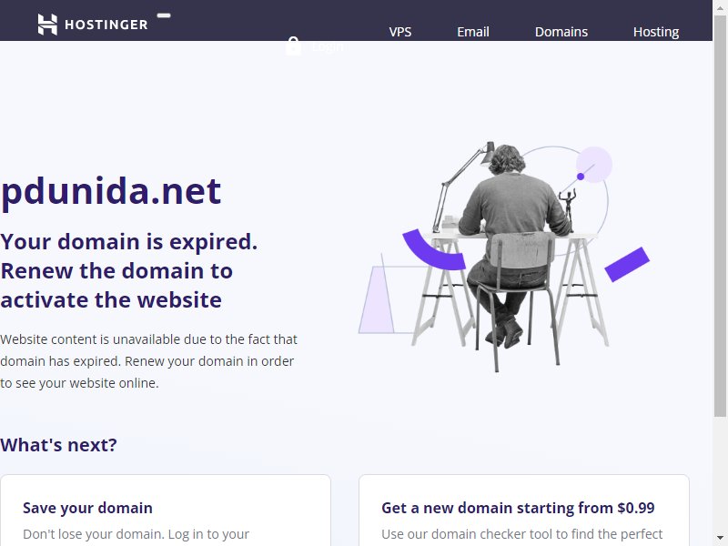Screen dimensions: 728x546
Task: Click the faint Login link
Action: 328,47
